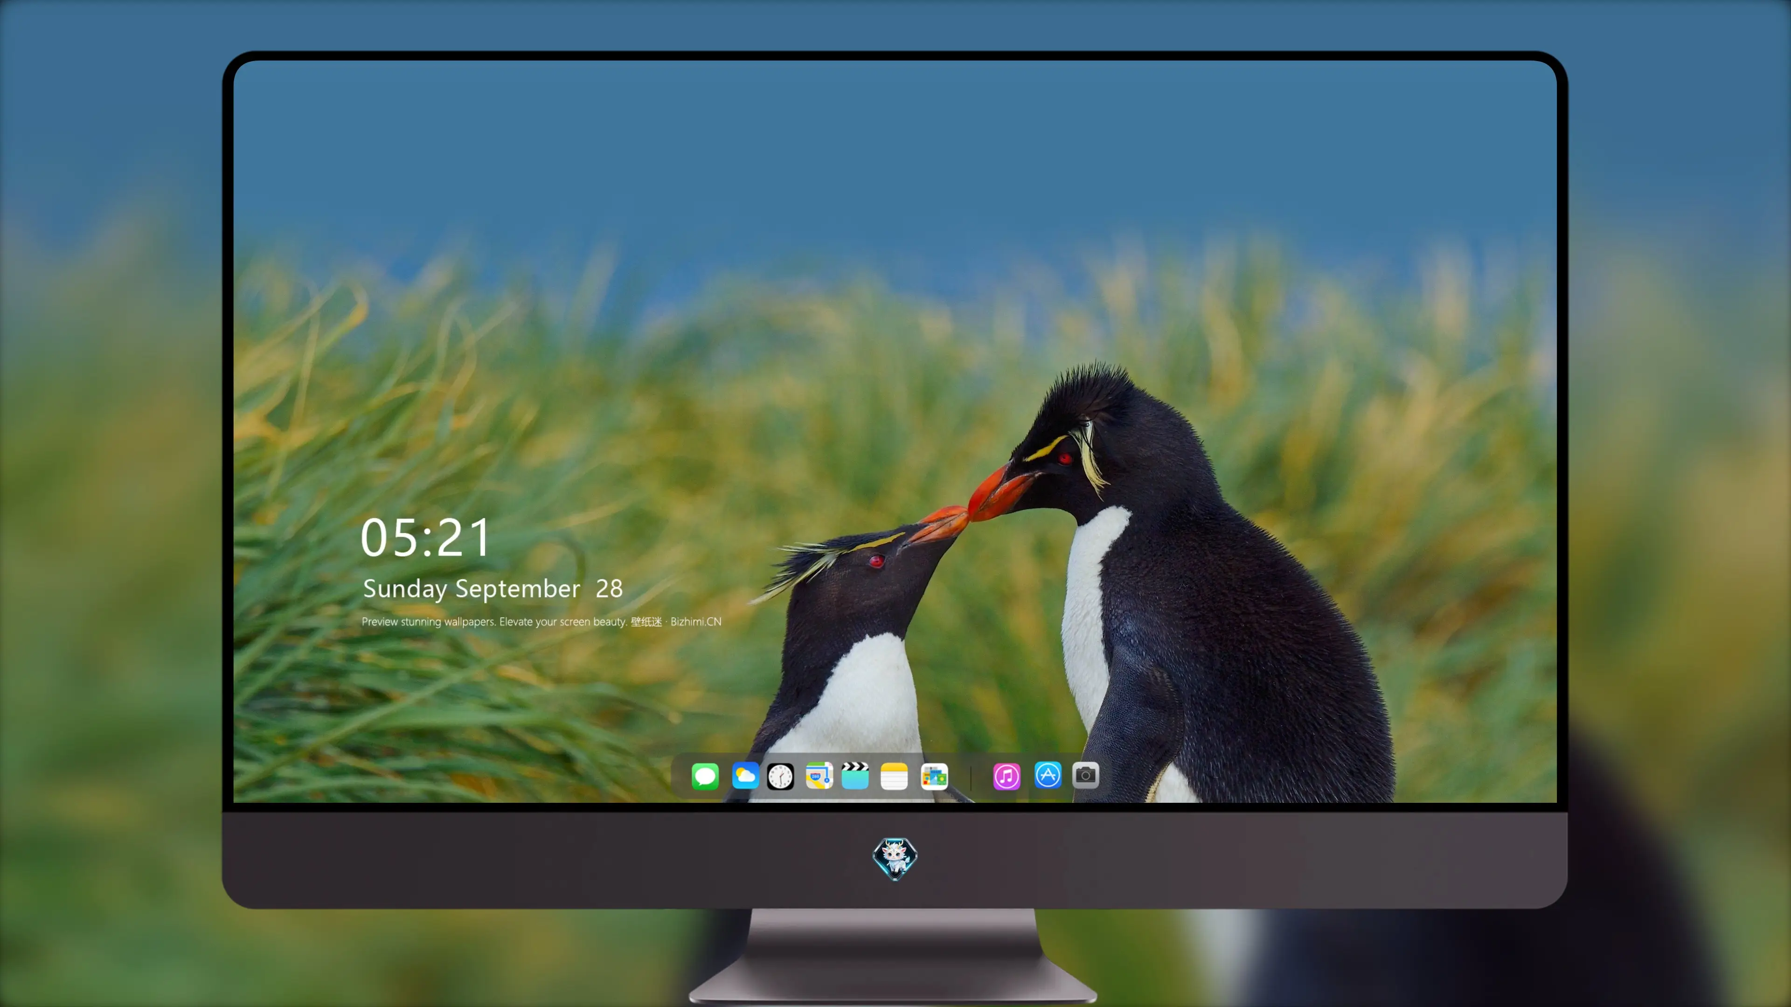Open the App Store icon

(x=1048, y=776)
